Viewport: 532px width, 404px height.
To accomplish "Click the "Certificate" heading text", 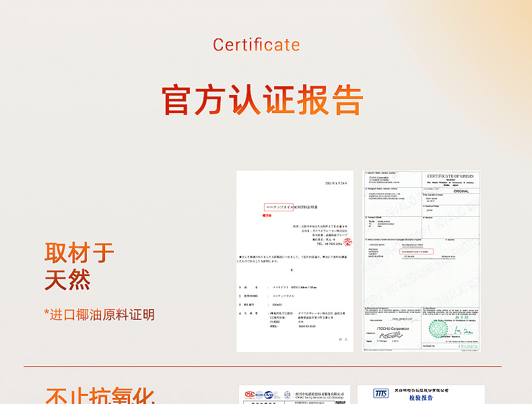I will (x=257, y=44).
